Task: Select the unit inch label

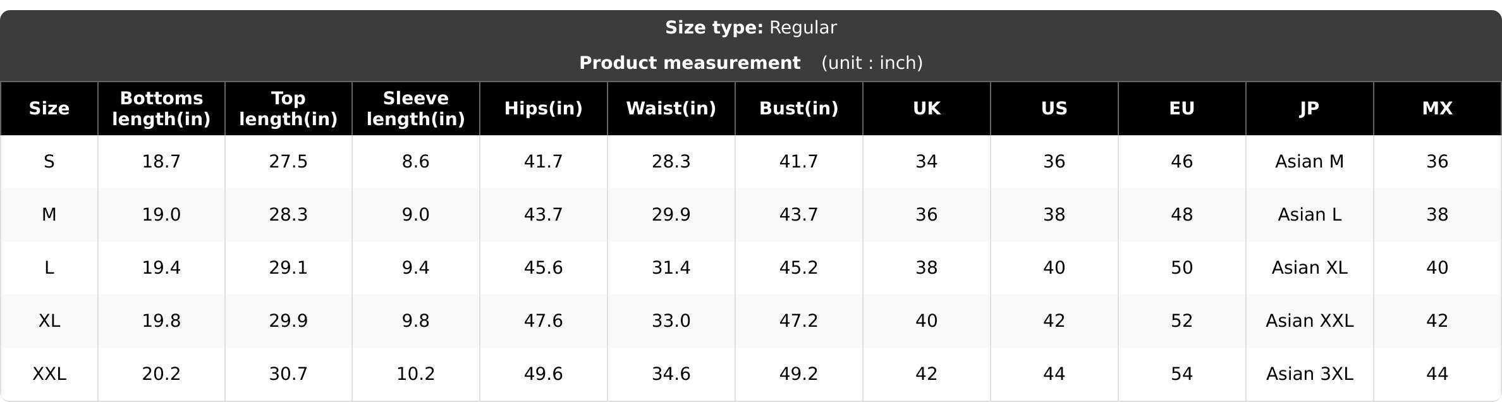Action: (x=872, y=63)
